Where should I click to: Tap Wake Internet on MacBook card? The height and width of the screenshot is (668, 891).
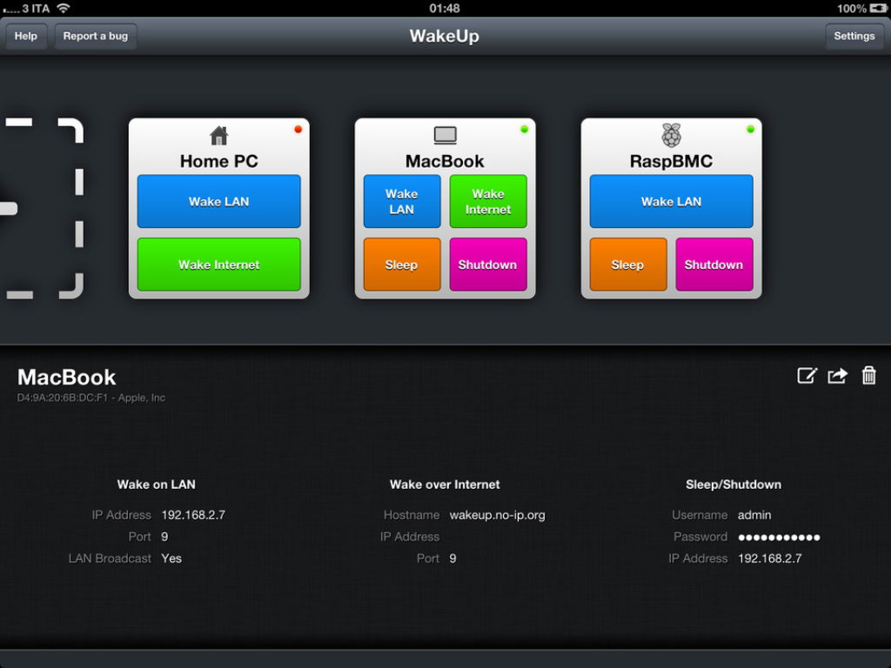point(488,202)
